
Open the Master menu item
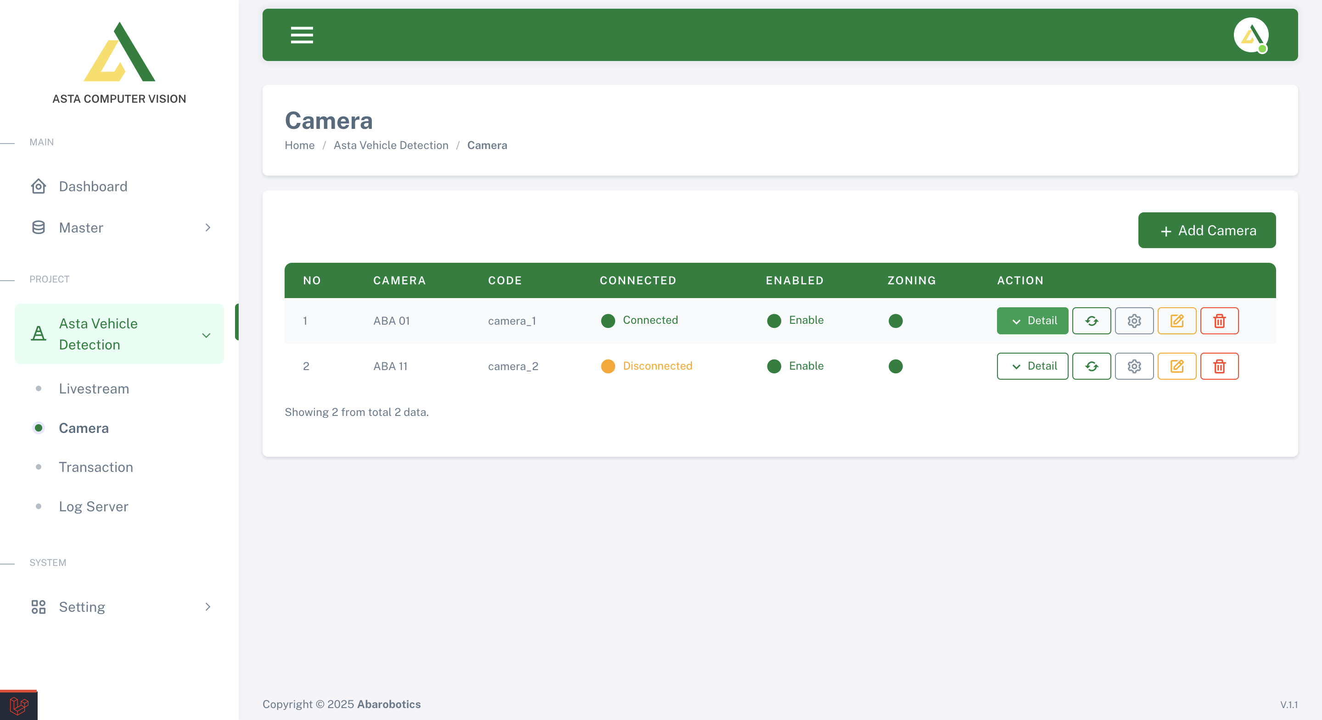(x=119, y=227)
